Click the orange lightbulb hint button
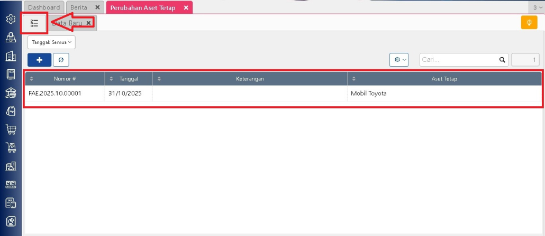Image resolution: width=545 pixels, height=236 pixels. coord(529,23)
